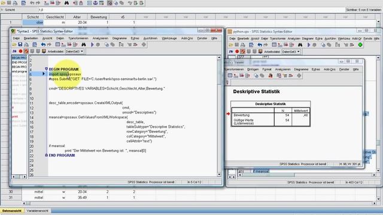This screenshot has width=383, height=215.
Task: Open Hilfe menu in Viewer window
Action: pyautogui.click(x=355, y=69)
